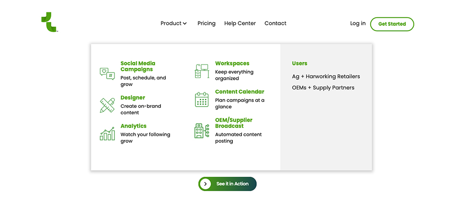Click the green company logo

pyautogui.click(x=49, y=22)
